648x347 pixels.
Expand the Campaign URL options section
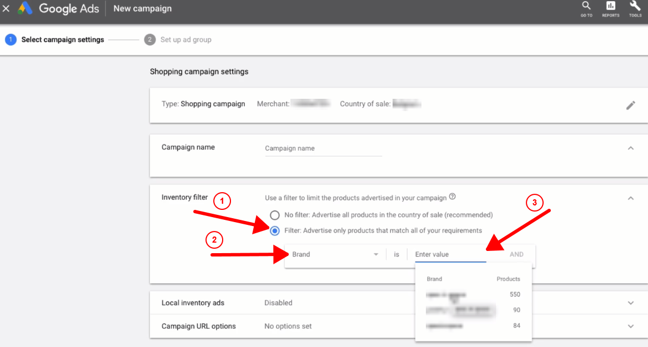pyautogui.click(x=630, y=326)
